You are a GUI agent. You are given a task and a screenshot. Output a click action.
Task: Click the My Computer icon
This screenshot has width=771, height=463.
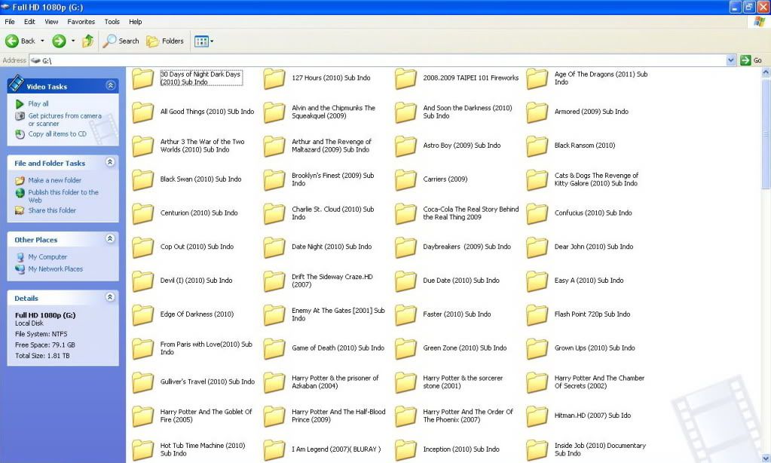point(20,257)
